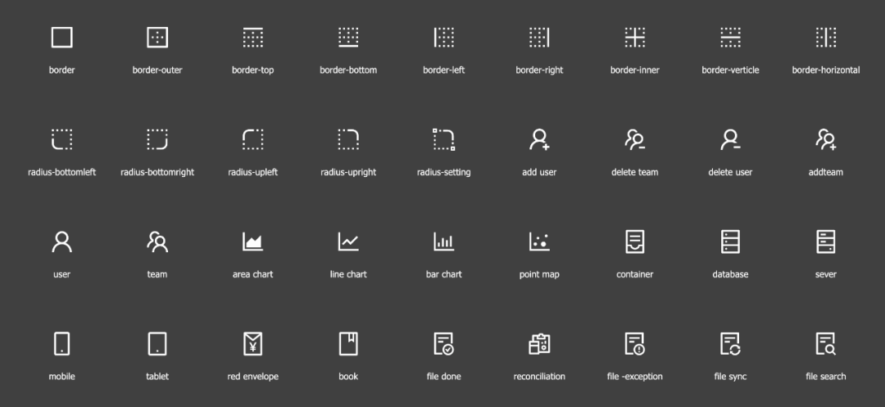885x407 pixels.
Task: Click the addteam icon
Action: coord(826,139)
